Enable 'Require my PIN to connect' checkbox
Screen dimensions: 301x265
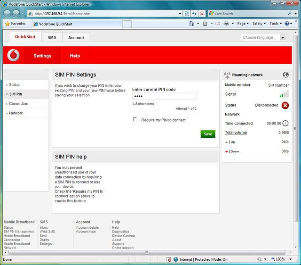[x=135, y=120]
